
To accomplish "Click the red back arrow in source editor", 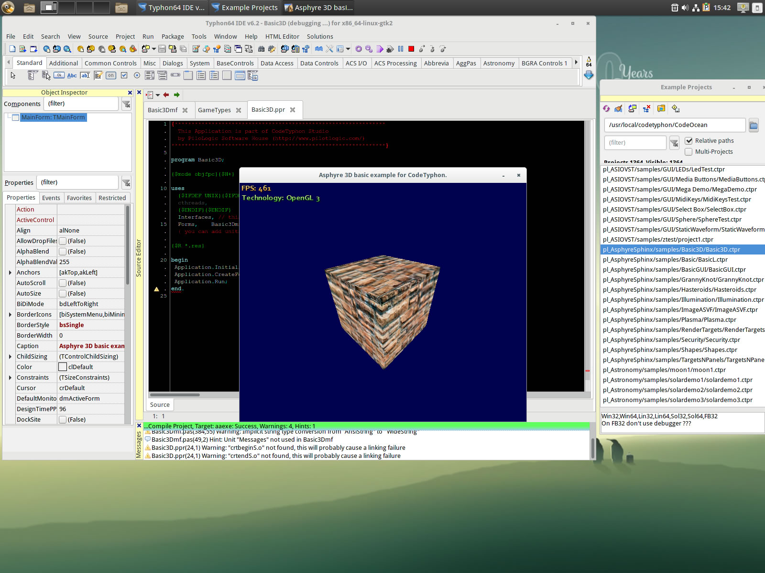I will (x=166, y=95).
